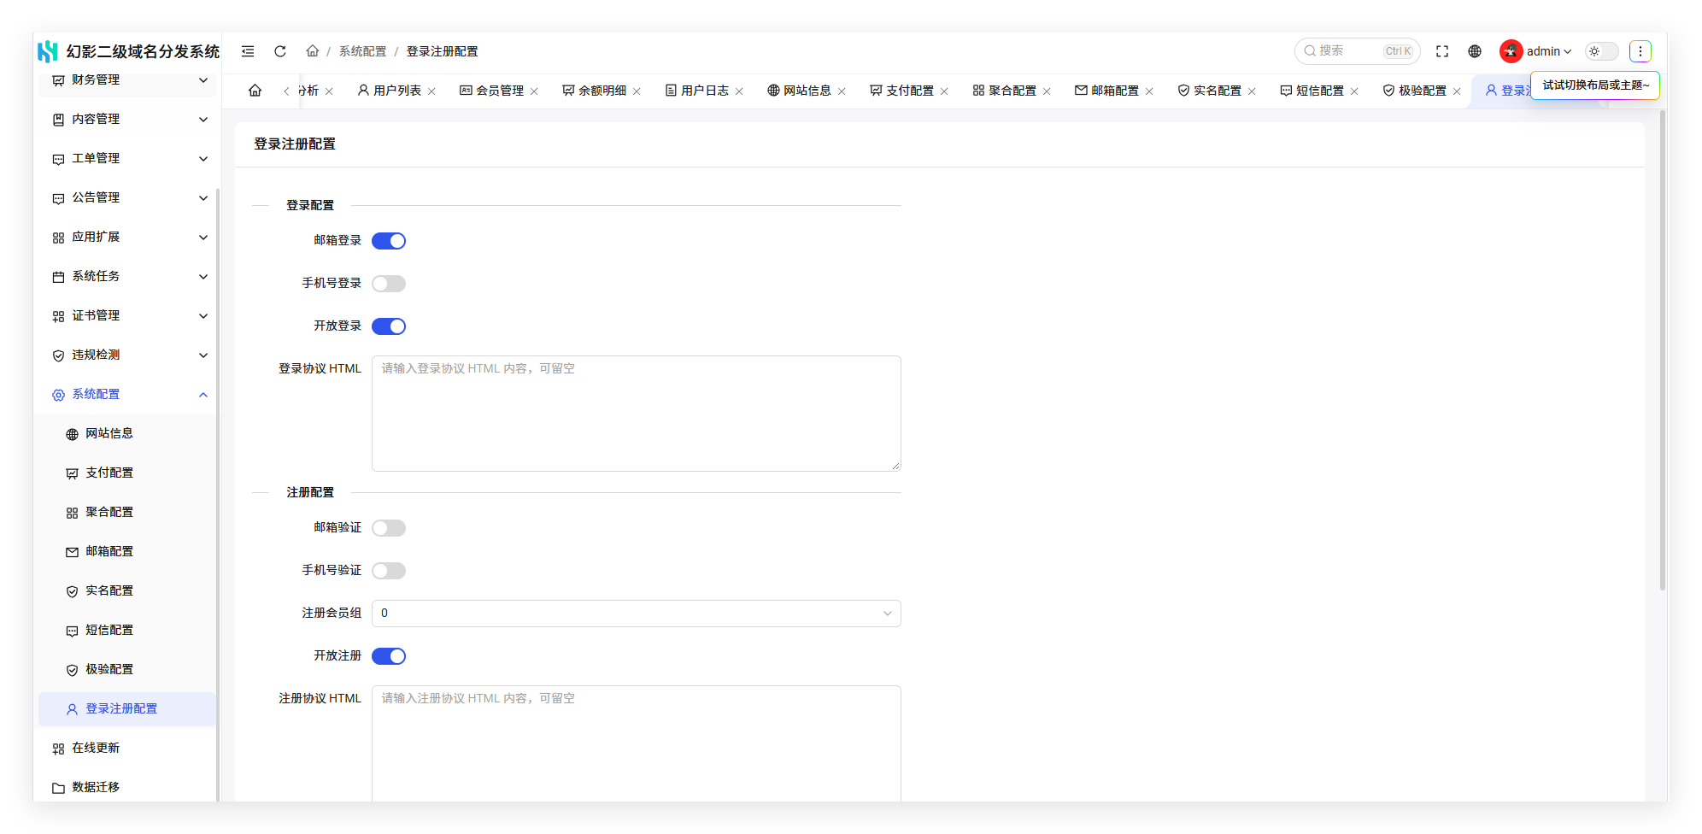Toggle 邮箱登录 switch off
The image size is (1702, 834).
389,241
